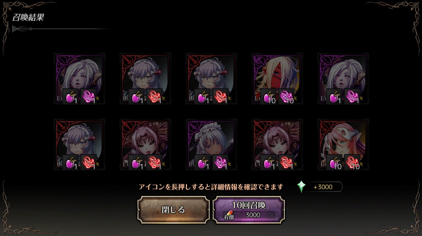Viewport: 422px width, 236px height.
Task: Open the maid character portrait in bottom row middle
Action: (211, 145)
